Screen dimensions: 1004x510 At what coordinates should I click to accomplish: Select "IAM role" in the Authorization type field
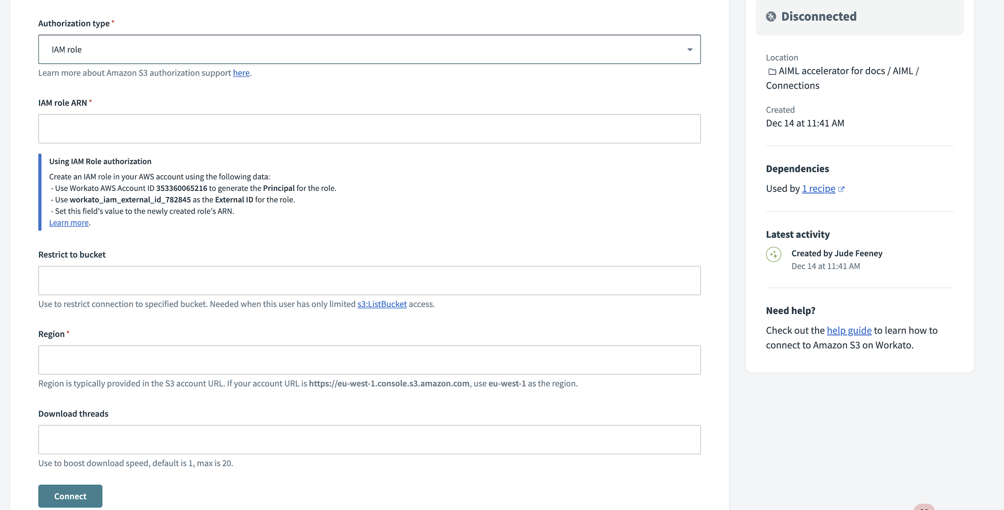[x=369, y=49]
